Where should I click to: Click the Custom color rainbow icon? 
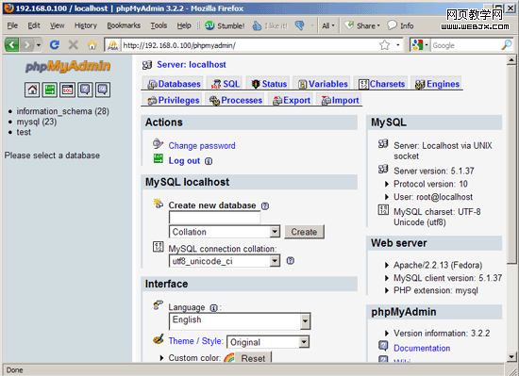(x=229, y=357)
